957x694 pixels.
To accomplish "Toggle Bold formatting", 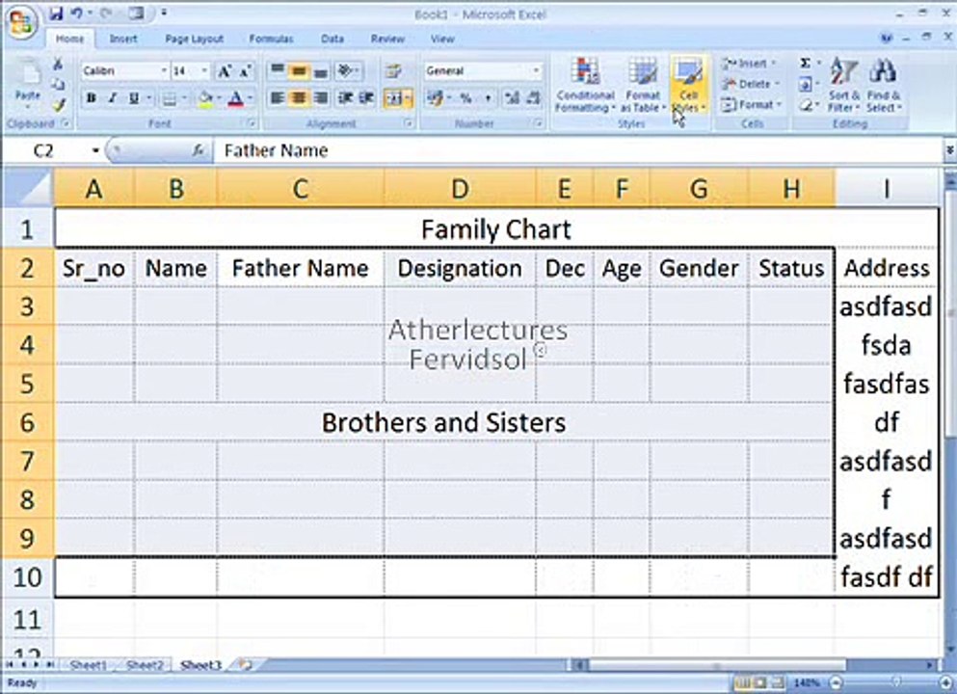I will pos(92,98).
